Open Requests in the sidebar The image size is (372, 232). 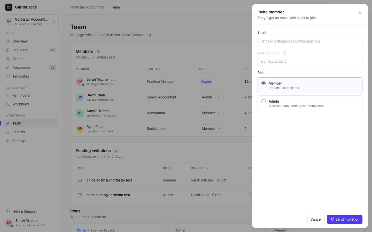click(31, 50)
